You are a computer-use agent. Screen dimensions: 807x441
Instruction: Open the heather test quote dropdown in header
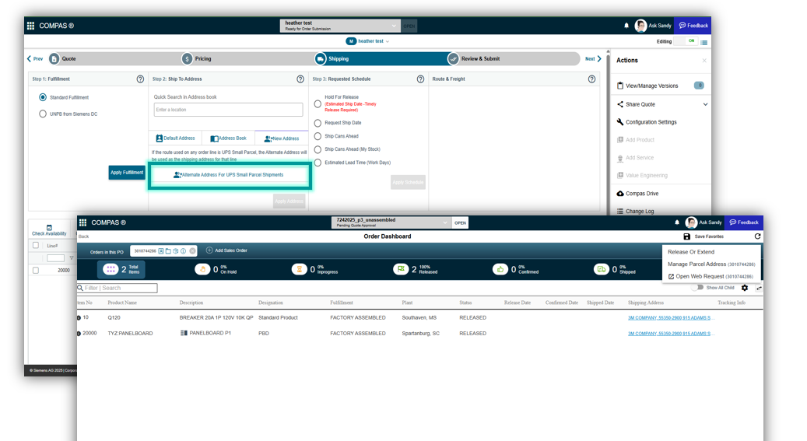click(x=339, y=26)
